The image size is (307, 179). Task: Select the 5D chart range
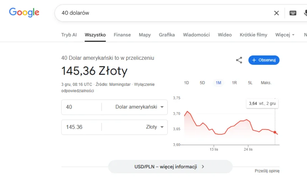(202, 83)
